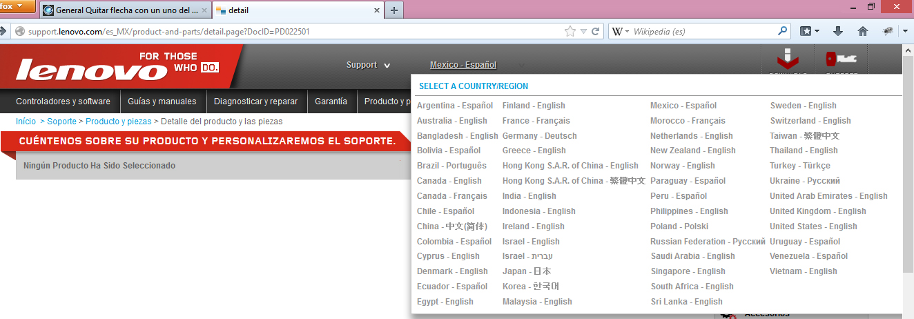Restore down the Firefox window
914x319 pixels.
click(x=871, y=6)
